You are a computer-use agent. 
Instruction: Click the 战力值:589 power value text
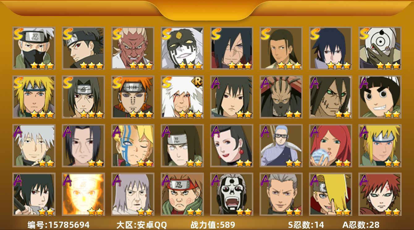pos(213,225)
